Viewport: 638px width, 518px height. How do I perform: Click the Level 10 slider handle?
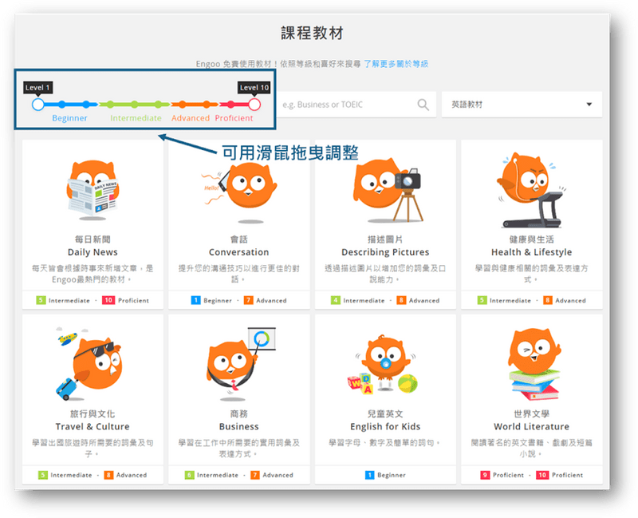coord(254,104)
